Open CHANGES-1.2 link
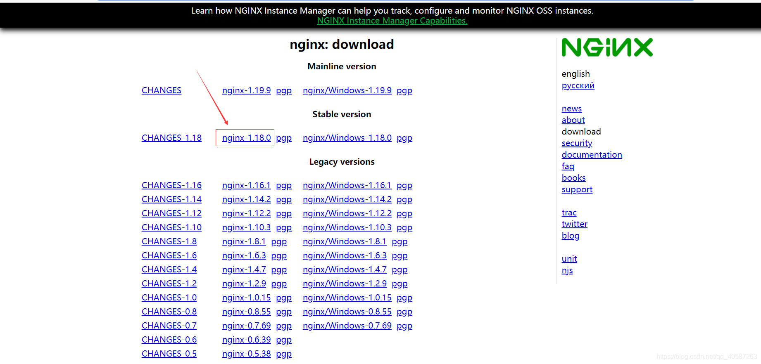Viewport: 761px width, 364px height. tap(169, 284)
